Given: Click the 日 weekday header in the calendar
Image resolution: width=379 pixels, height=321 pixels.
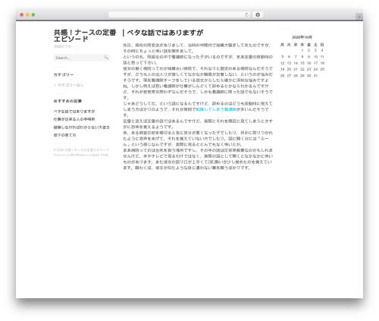Looking at the screenshot, I should pyautogui.click(x=322, y=45).
